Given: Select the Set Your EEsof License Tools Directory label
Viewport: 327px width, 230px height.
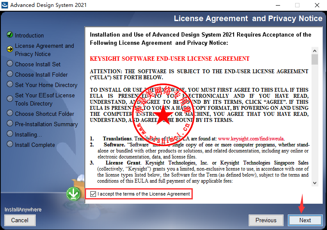Looking at the screenshot, I should click(45, 99).
